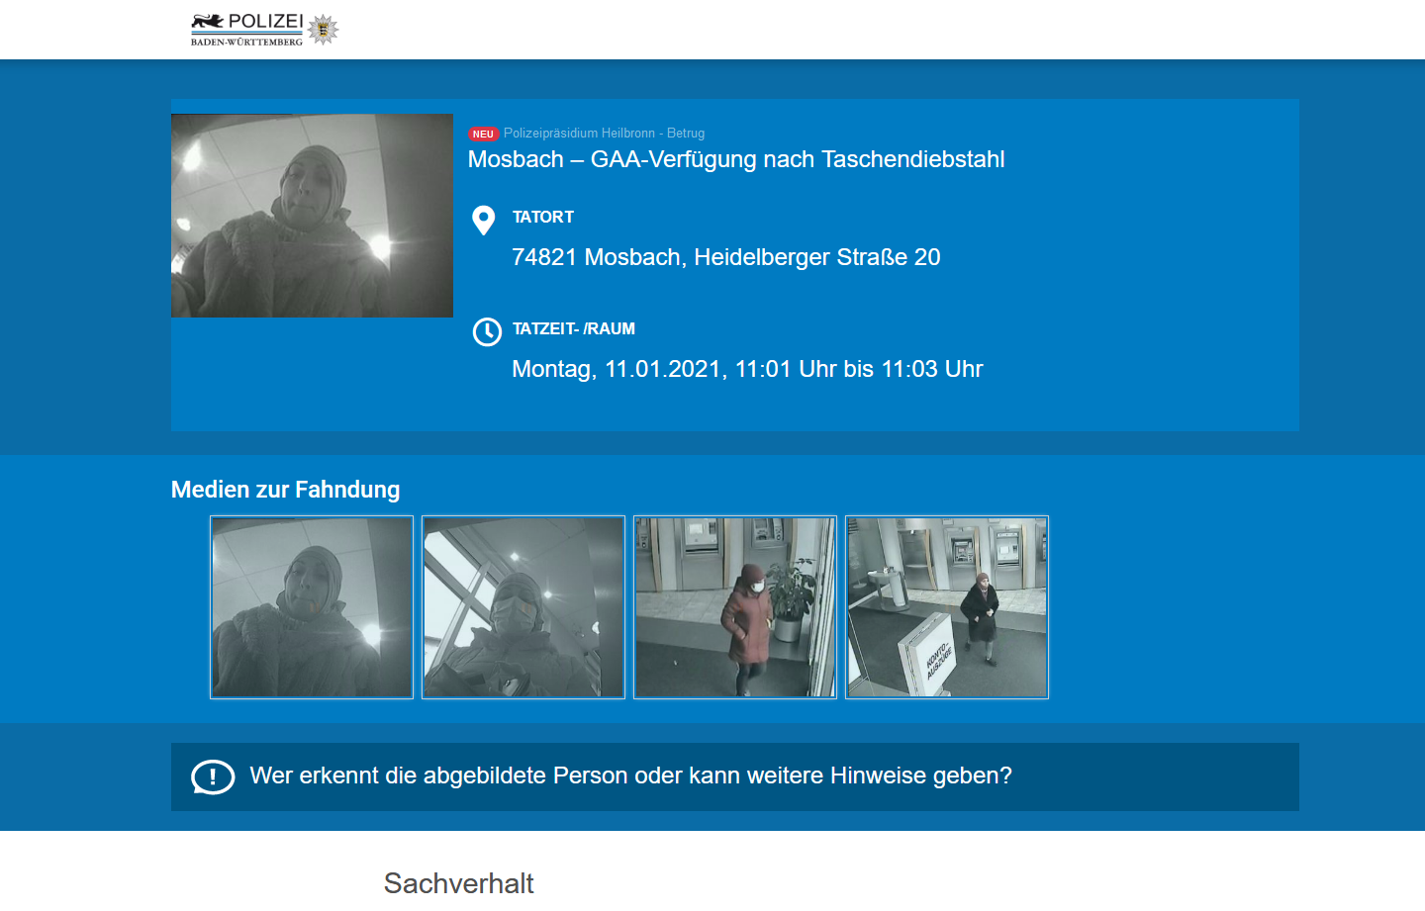Screen dimensions: 1425x911
Task: Open second thumbnail showing person with face mask
Action: pos(523,607)
